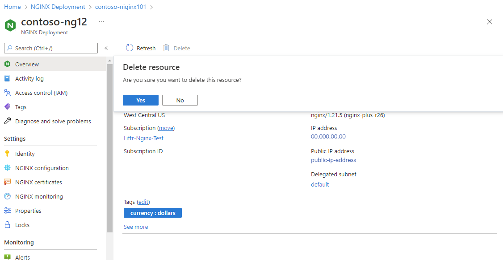503x260 pixels.
Task: Click the sidebar scrollbar up arrow
Action: tap(109, 61)
